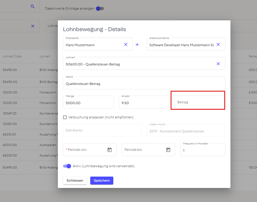The width and height of the screenshot is (257, 202).
Task: Close dialog via Schliessen button
Action: (75, 180)
